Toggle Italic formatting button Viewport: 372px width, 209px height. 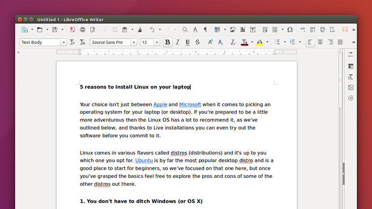coord(178,42)
